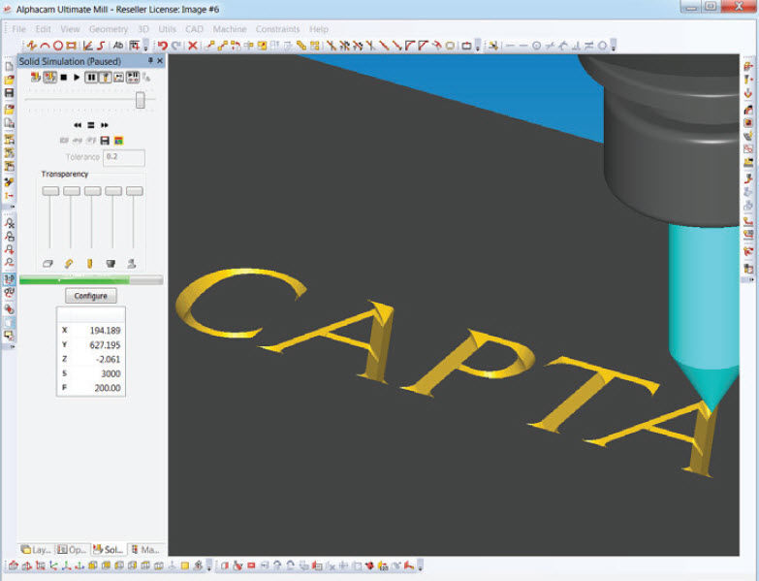Click the red X delete icon

point(193,46)
